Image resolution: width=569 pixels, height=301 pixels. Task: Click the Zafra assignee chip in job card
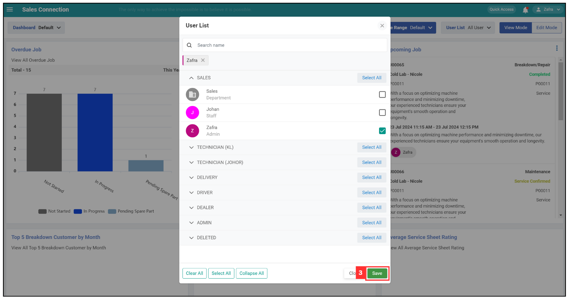(x=404, y=152)
